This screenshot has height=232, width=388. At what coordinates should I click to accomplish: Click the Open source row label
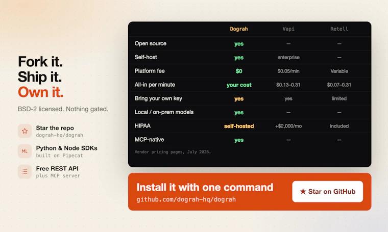click(151, 43)
